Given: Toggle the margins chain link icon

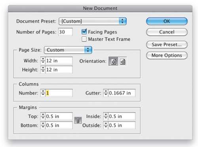Looking at the screenshot, I should [78, 120].
